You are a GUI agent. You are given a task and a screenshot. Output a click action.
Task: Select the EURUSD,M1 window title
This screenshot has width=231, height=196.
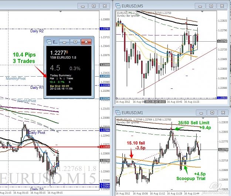click(132, 113)
